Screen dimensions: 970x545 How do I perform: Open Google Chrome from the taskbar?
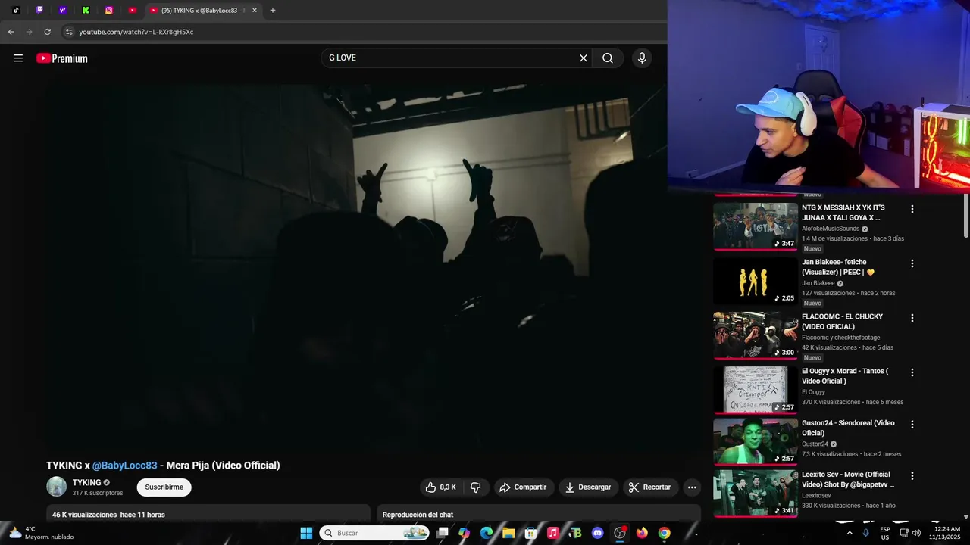665,533
